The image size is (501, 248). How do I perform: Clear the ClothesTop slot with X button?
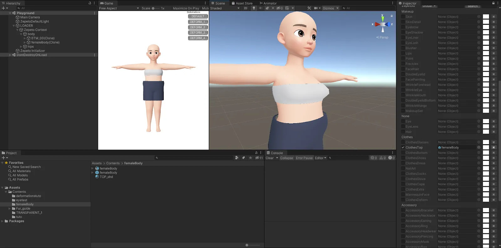(494, 147)
